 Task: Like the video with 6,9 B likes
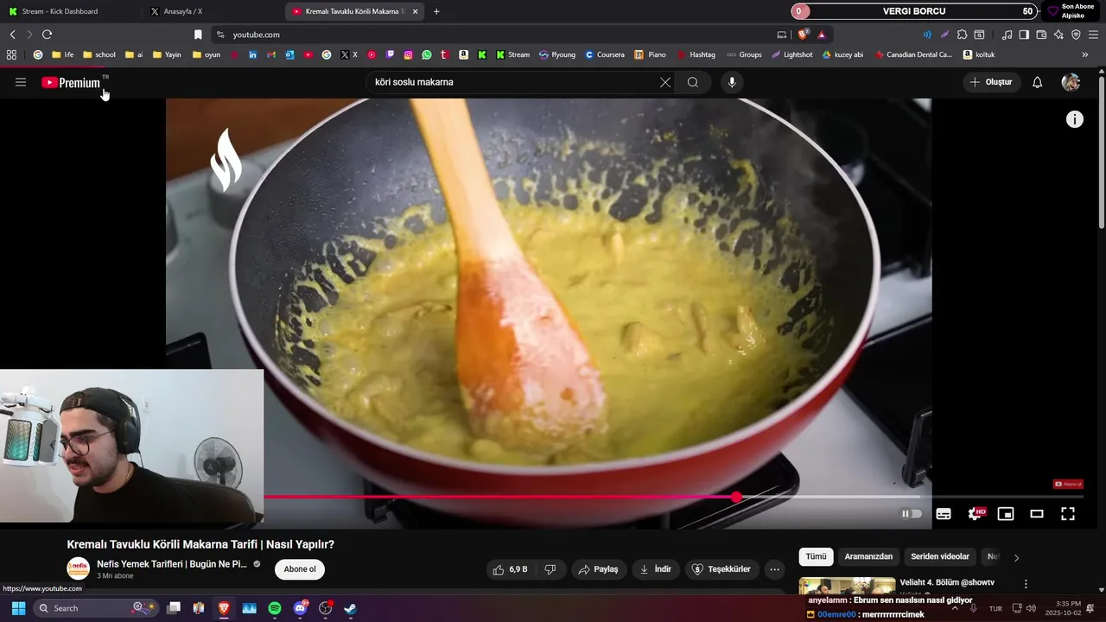tap(509, 569)
